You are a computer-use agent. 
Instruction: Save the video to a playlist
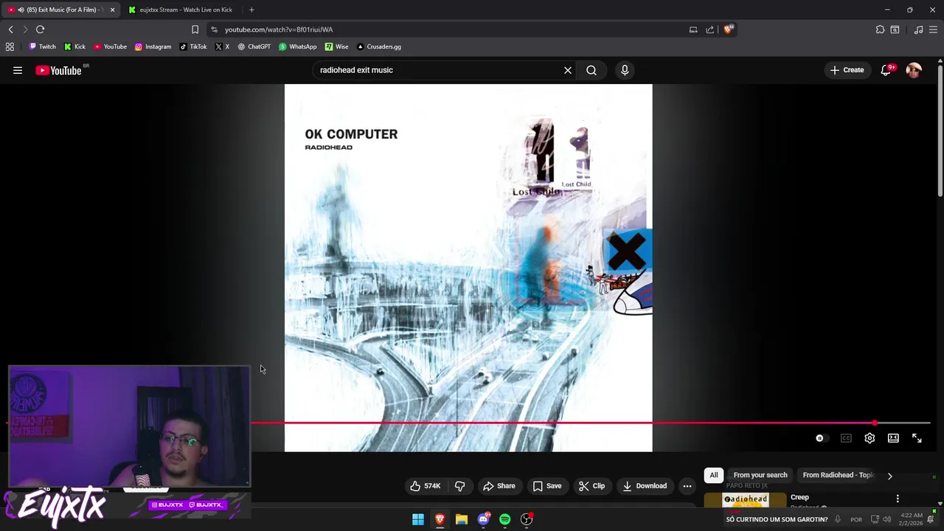[x=547, y=486]
